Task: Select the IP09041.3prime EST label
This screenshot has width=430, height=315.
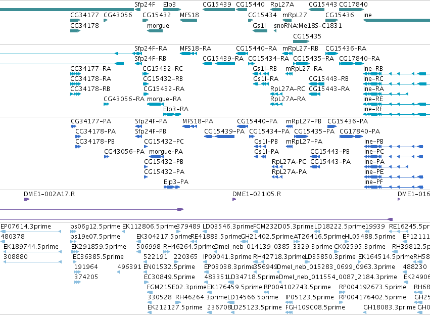Action: click(227, 257)
